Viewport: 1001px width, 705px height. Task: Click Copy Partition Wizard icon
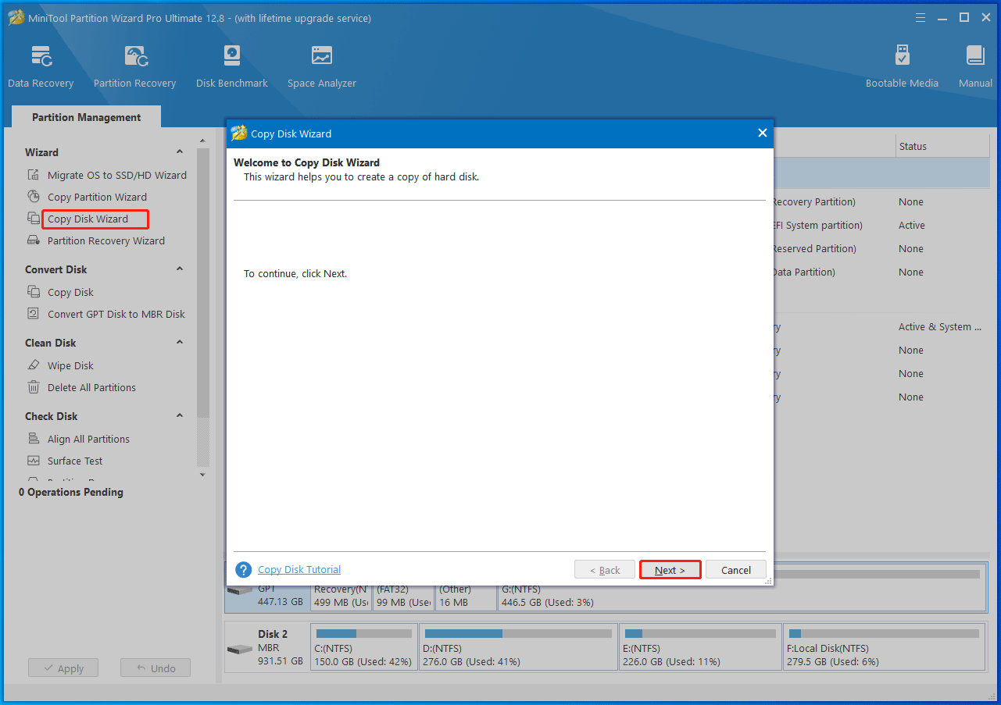34,197
